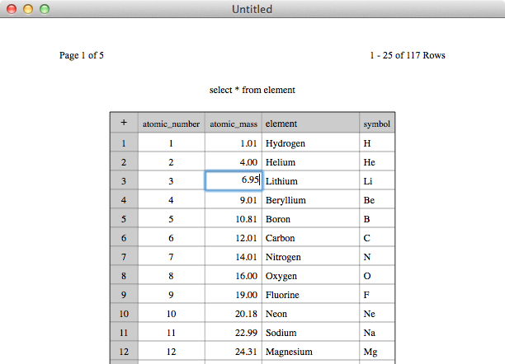This screenshot has width=505, height=364.
Task: Select row header number 12
Action: click(124, 352)
